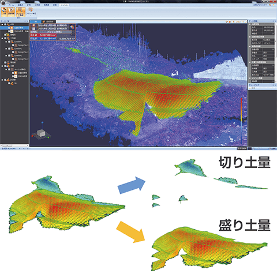This screenshot has width=277, height=277.
Task: Open the メッシュ領域 combo box in overlay
Action: [x=54, y=32]
